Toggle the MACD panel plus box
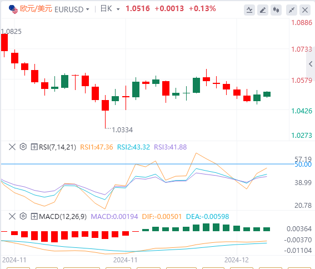Viewport: 315px width, 269px height. (34, 217)
